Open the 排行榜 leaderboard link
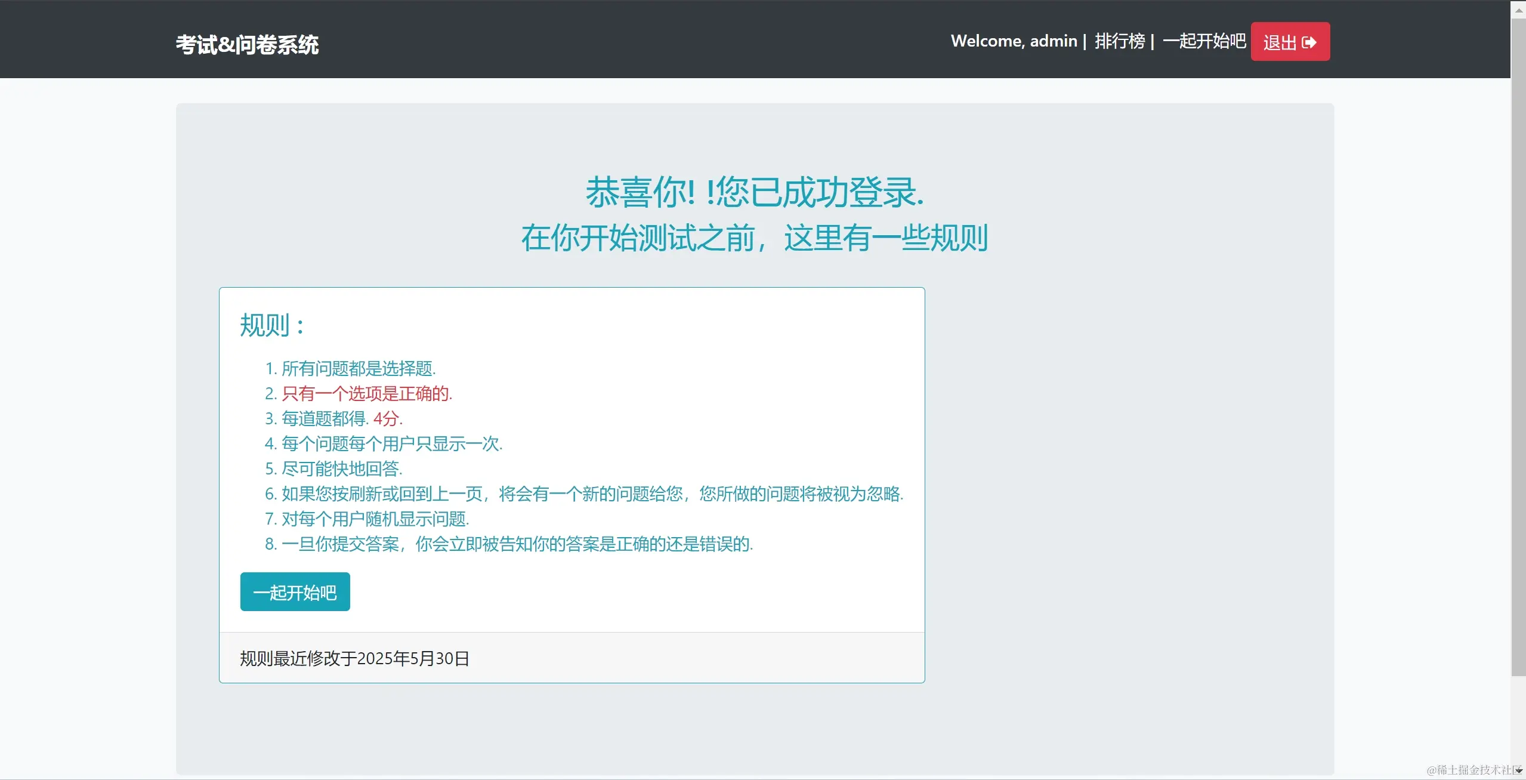The image size is (1526, 780). pyautogui.click(x=1120, y=41)
